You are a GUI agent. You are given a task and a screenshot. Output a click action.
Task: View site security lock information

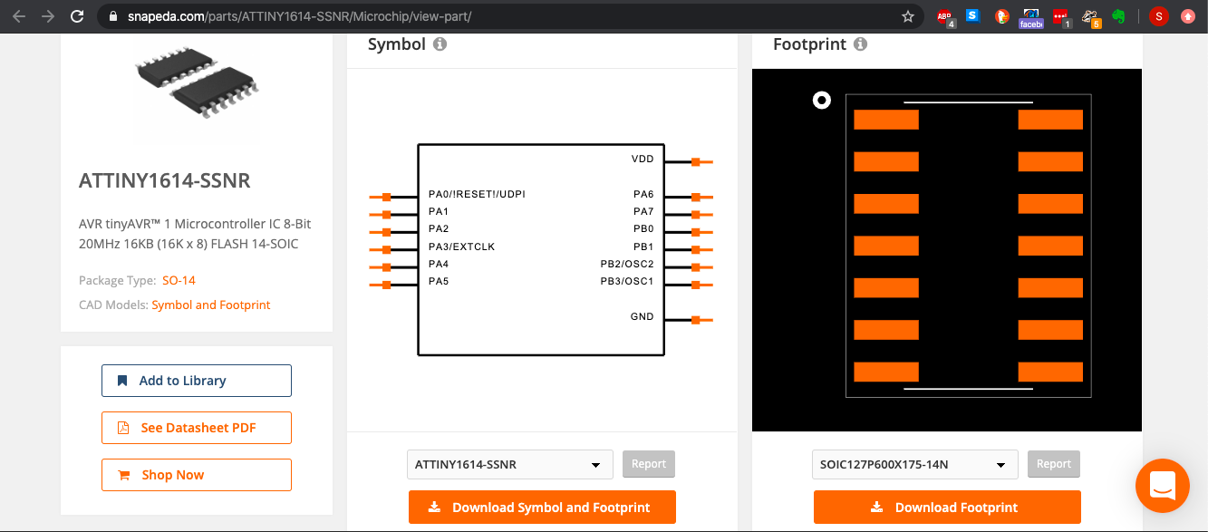click(113, 16)
